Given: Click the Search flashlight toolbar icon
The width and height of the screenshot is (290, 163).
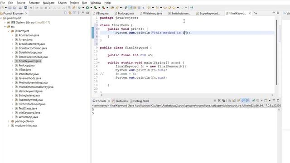Looking at the screenshot, I should [x=117, y=8].
